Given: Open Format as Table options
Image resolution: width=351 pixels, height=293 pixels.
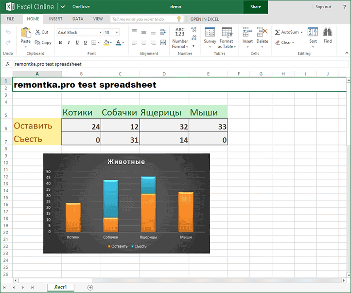Looking at the screenshot, I should click(x=227, y=37).
